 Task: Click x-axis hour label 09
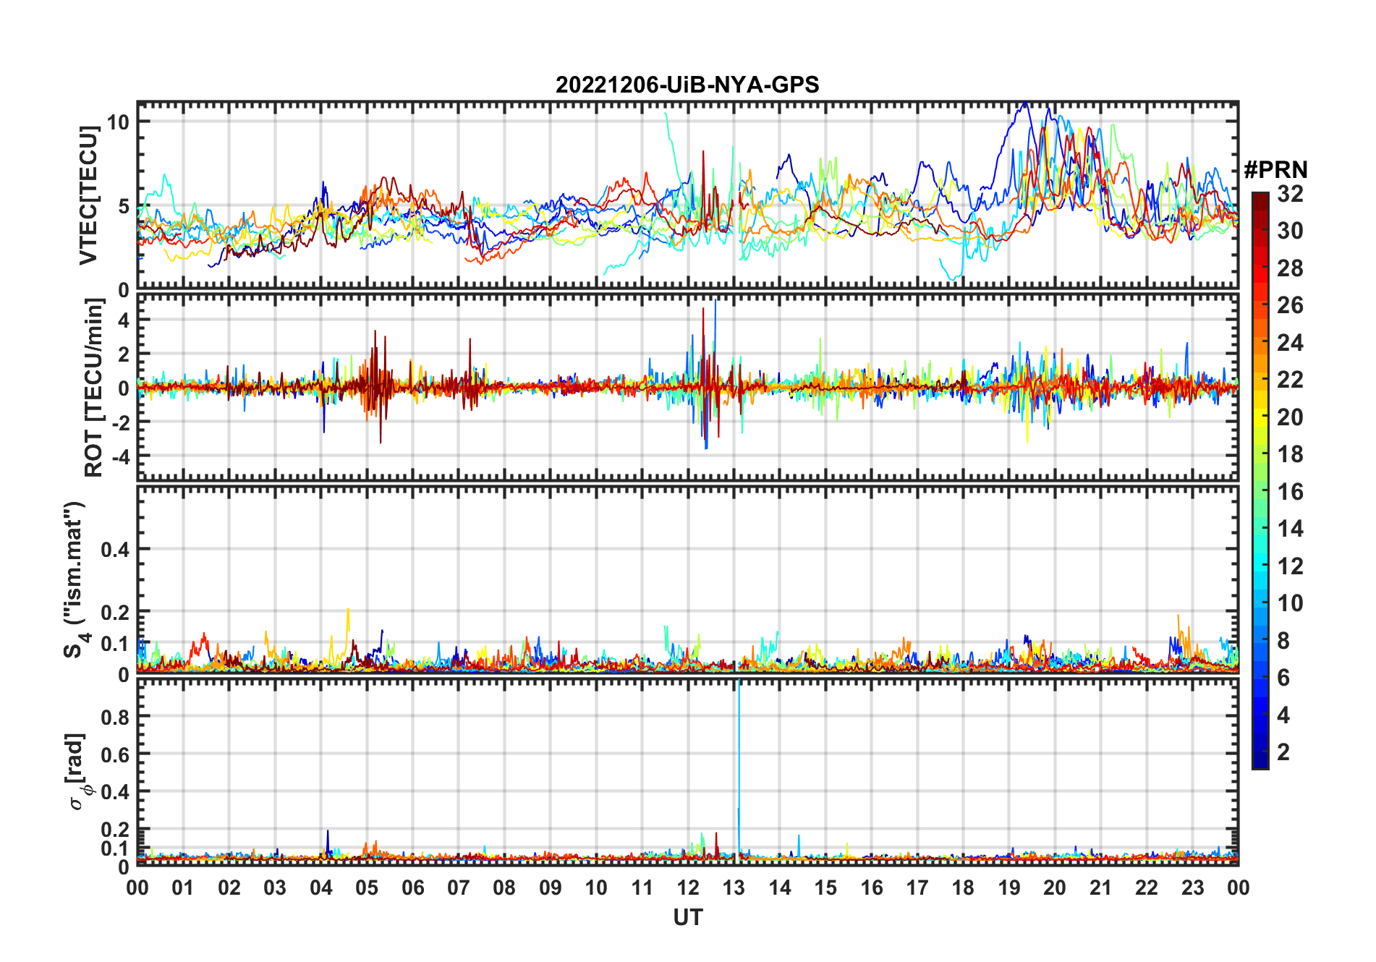coord(551,887)
